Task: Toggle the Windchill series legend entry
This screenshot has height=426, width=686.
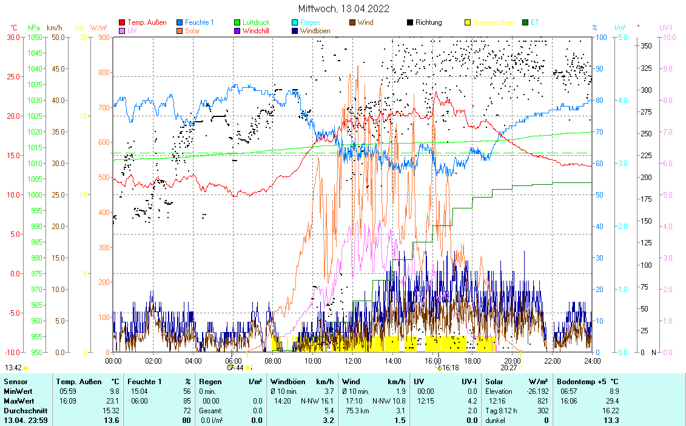Action: 256,30
